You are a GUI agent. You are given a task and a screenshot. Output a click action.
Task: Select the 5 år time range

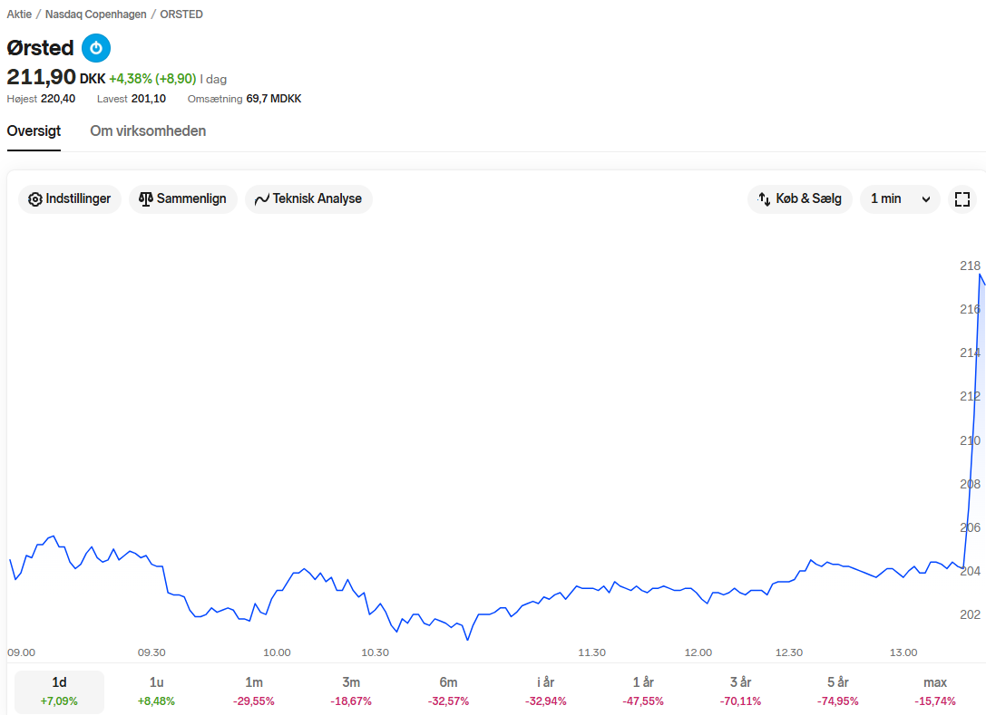[837, 691]
